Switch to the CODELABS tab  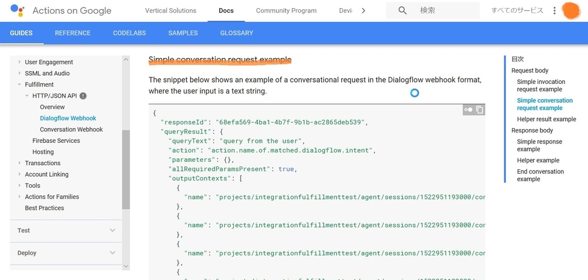pyautogui.click(x=129, y=33)
